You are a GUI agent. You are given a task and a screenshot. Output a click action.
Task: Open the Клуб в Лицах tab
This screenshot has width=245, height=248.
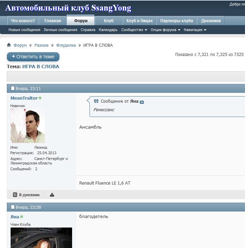[139, 21]
